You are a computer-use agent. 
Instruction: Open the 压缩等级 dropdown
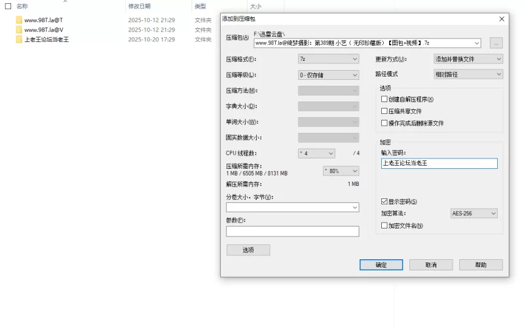(328, 75)
